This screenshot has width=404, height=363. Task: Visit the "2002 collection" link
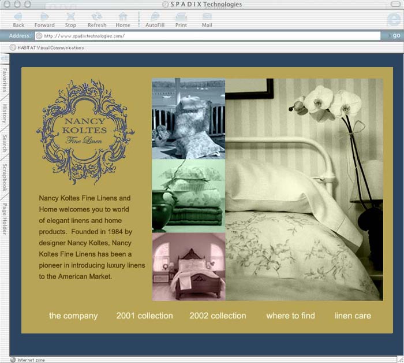[x=218, y=316]
